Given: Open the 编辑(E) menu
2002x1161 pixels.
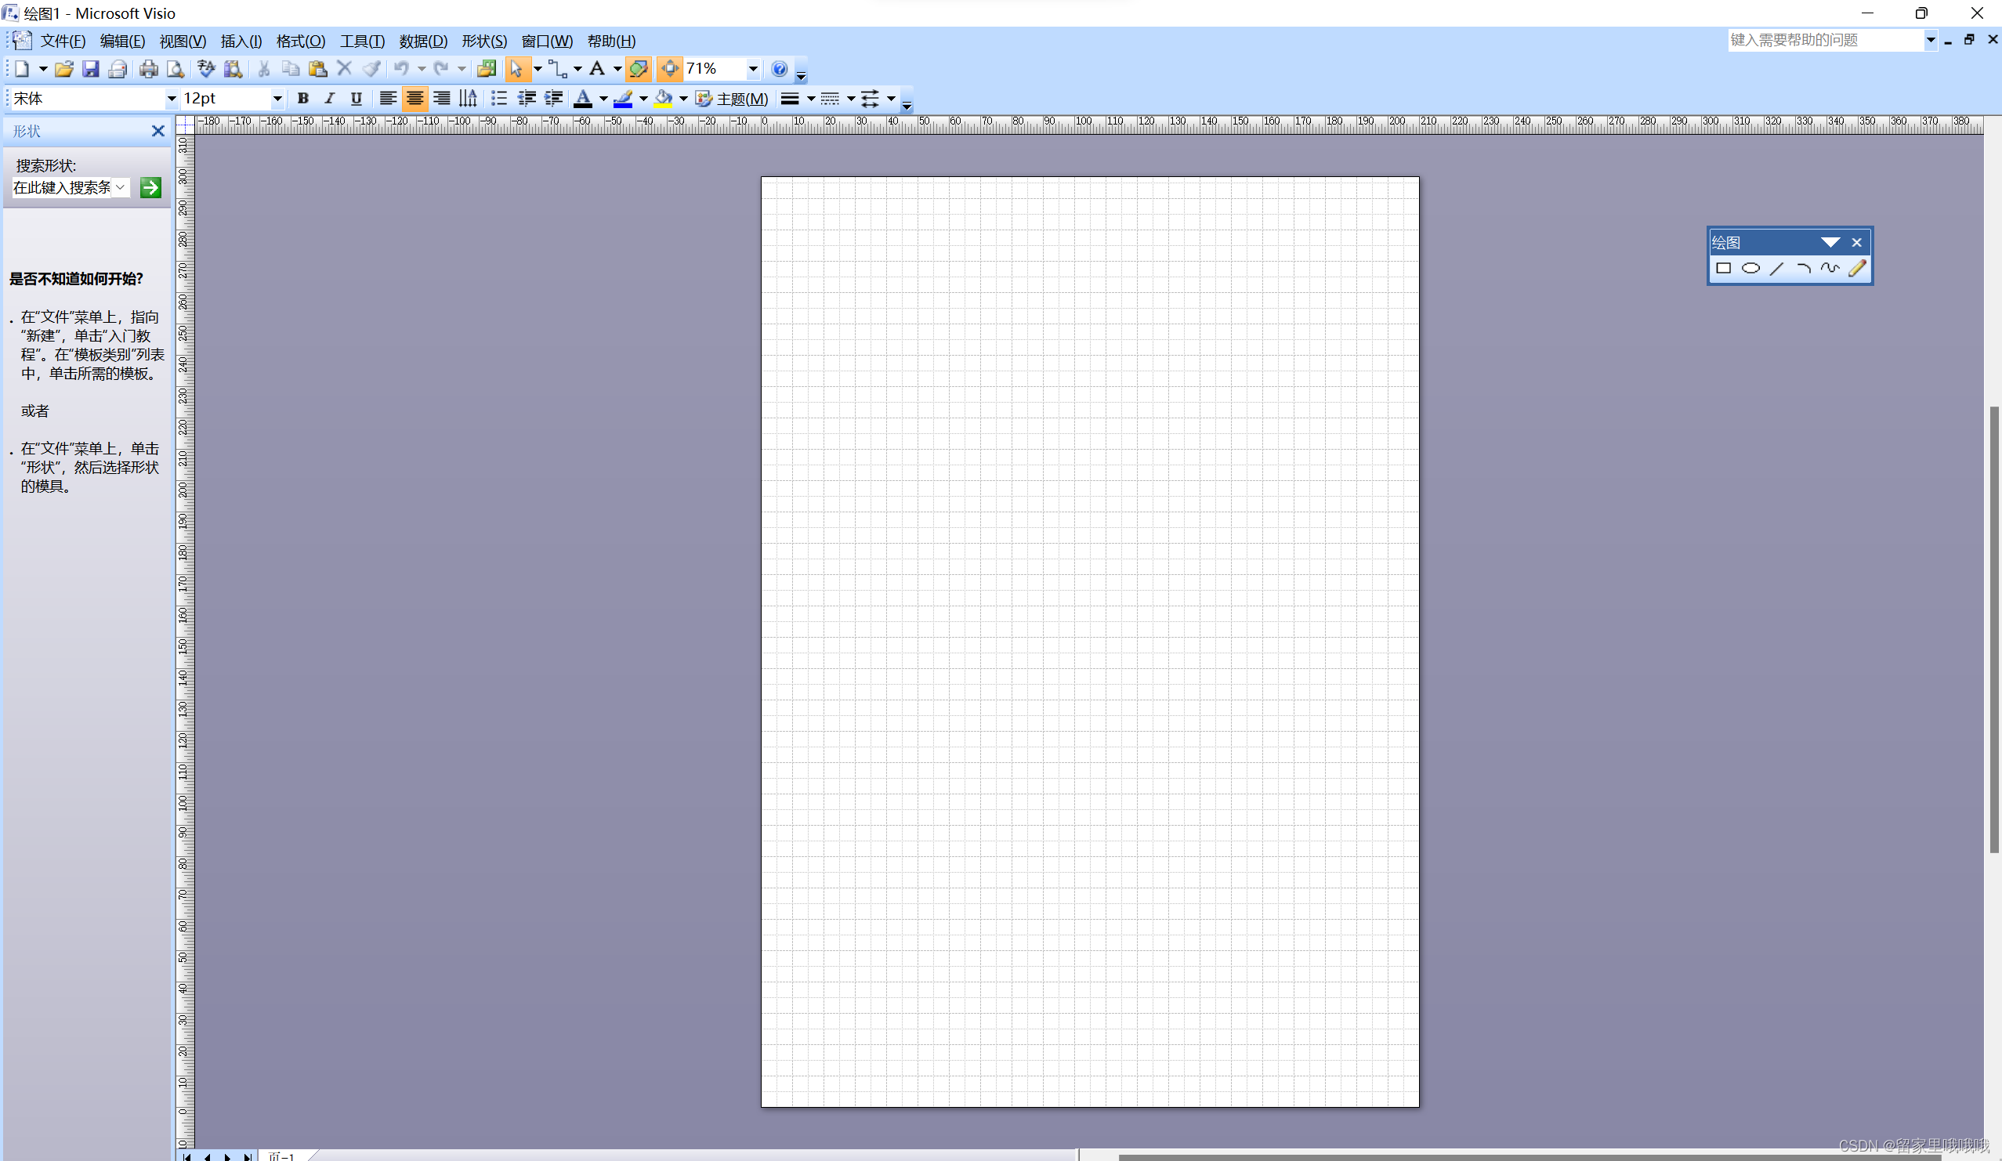Looking at the screenshot, I should pyautogui.click(x=122, y=42).
